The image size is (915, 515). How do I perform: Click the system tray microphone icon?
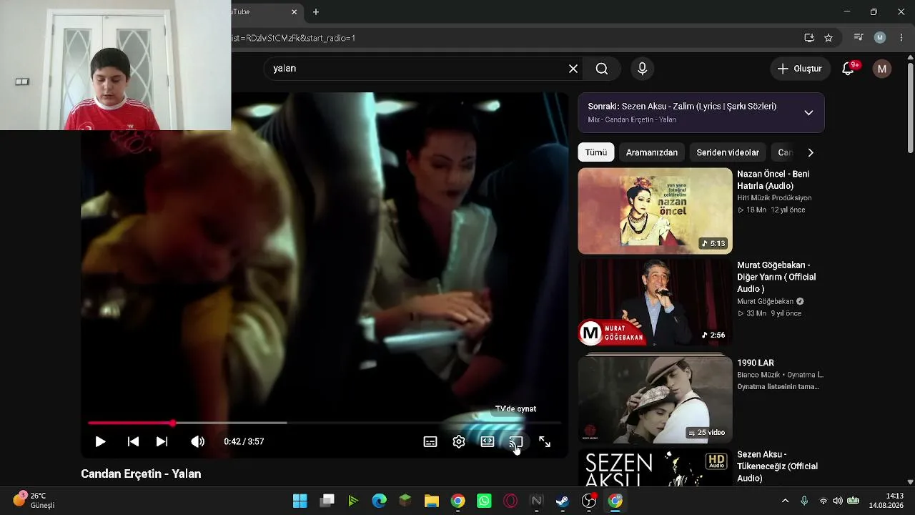pos(804,501)
